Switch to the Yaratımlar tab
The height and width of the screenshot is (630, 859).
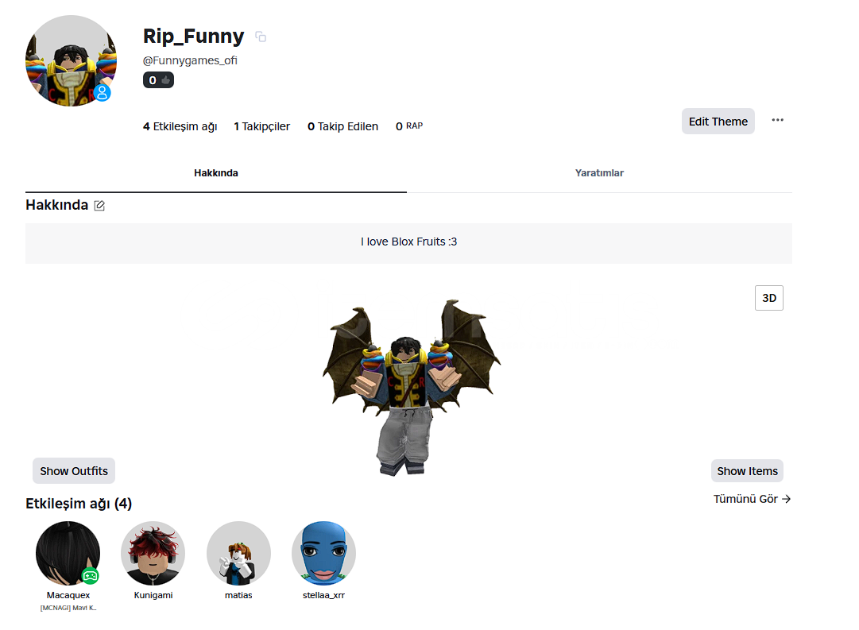tap(599, 173)
